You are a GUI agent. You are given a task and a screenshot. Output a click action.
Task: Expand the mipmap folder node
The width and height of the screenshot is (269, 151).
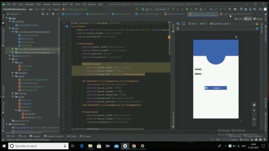click(13, 93)
